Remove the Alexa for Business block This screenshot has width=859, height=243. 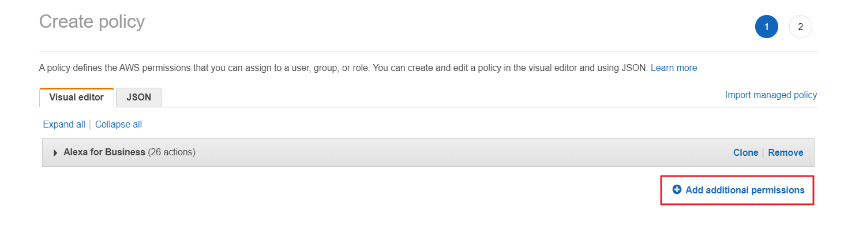(785, 153)
